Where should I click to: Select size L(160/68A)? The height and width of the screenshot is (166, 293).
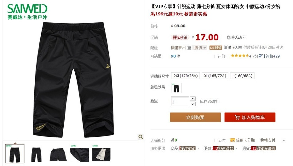pos(242,76)
